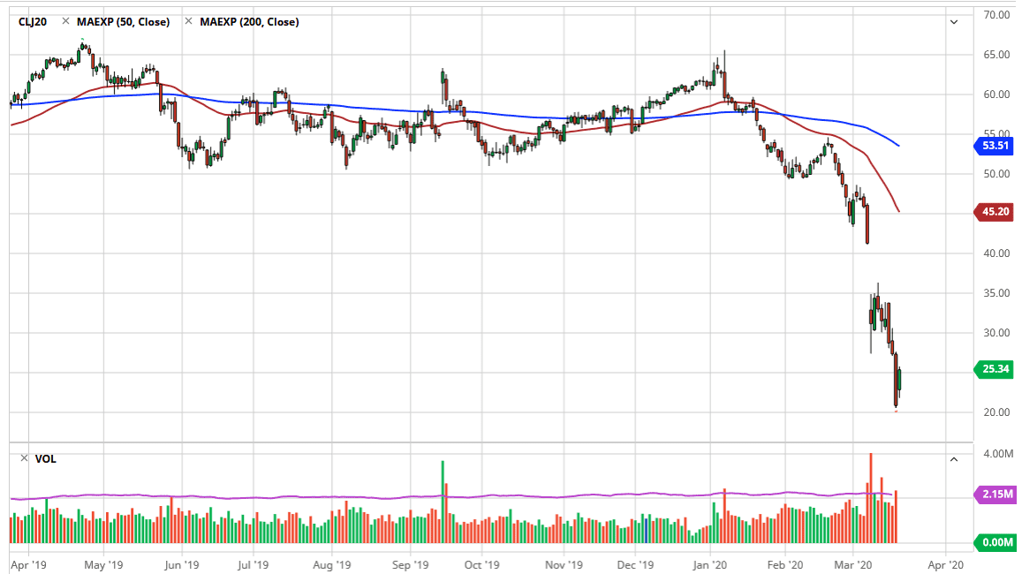The height and width of the screenshot is (574, 1022).
Task: Click the 45.20 red price tag
Action: click(x=995, y=212)
